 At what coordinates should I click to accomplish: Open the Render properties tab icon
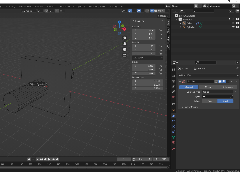tap(174, 76)
